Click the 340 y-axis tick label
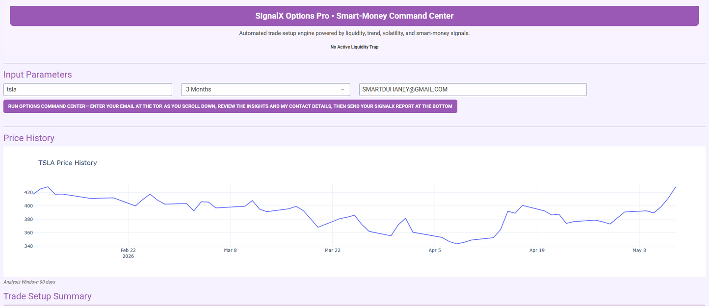Viewport: 709px width, 306px height. [x=27, y=246]
